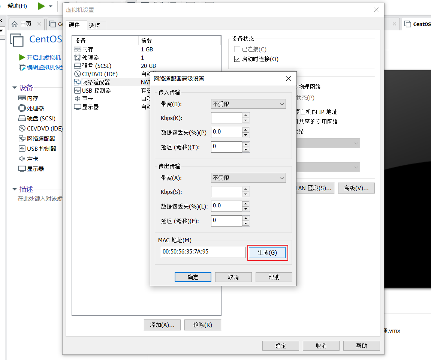Switch to the 主页 home tab
Viewport: 431px width, 360px height.
pyautogui.click(x=26, y=24)
